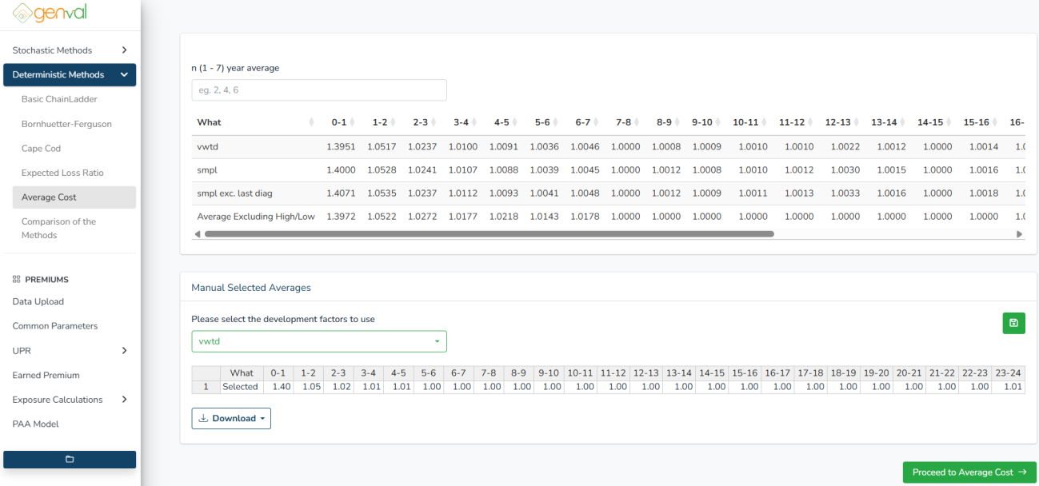Sort the table by the What column
1039x486 pixels.
254,122
